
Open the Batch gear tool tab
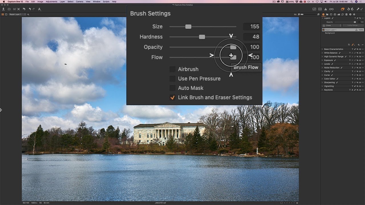354,14
